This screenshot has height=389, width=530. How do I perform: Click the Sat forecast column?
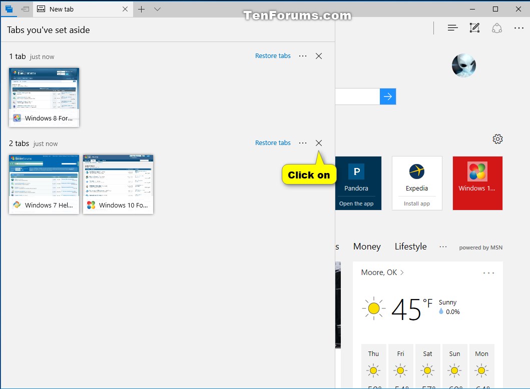click(x=427, y=366)
